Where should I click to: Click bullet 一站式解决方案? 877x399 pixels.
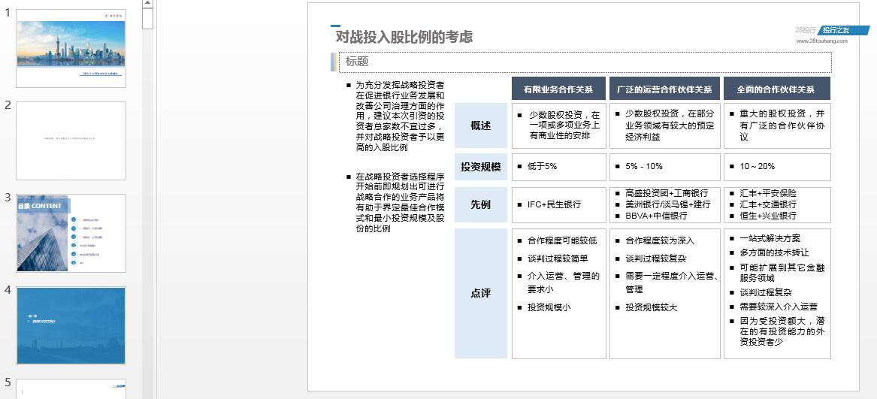770,238
